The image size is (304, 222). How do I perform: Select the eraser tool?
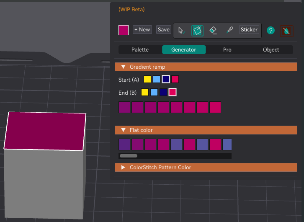click(213, 31)
